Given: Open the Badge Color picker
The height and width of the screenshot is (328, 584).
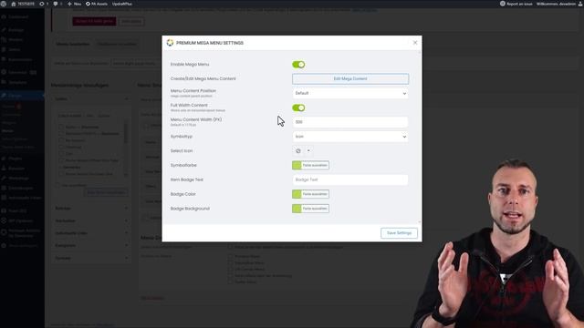Looking at the screenshot, I should point(310,194).
